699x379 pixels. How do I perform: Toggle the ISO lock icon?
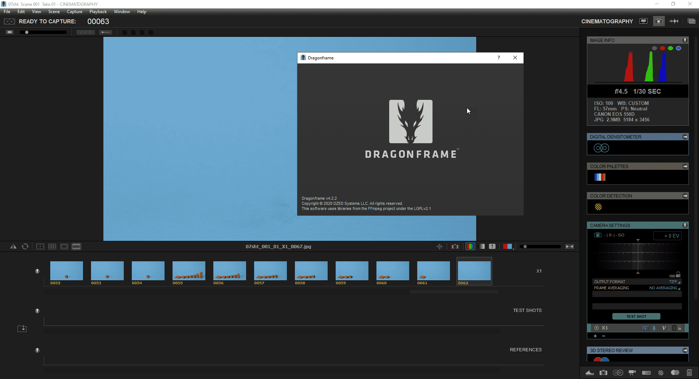(x=678, y=274)
